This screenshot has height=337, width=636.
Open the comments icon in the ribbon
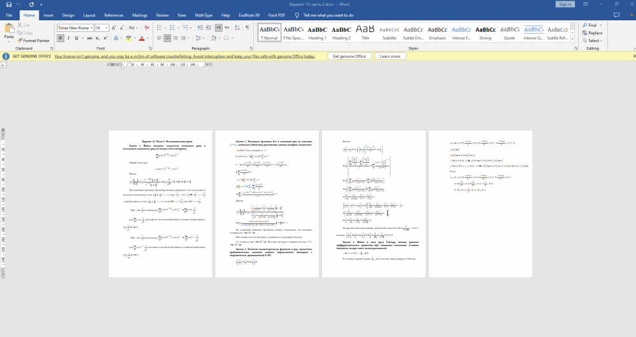pos(616,15)
